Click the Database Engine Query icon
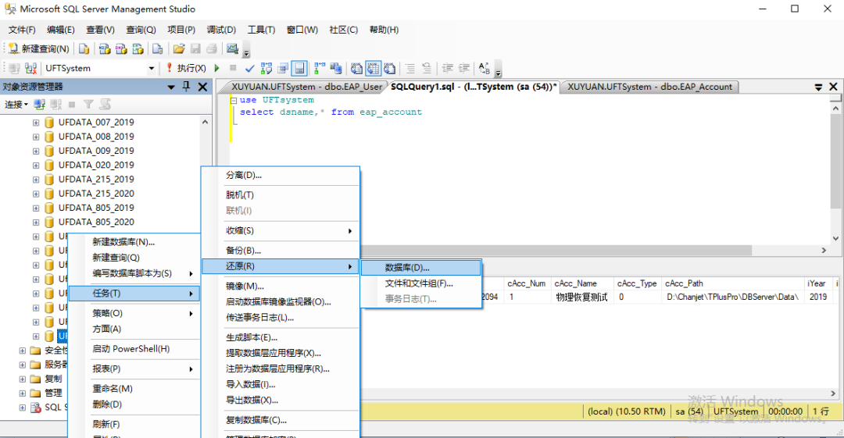This screenshot has height=438, width=844. click(x=84, y=49)
